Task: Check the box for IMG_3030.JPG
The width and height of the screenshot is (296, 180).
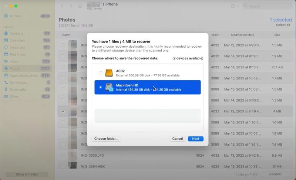Action: 63,155
